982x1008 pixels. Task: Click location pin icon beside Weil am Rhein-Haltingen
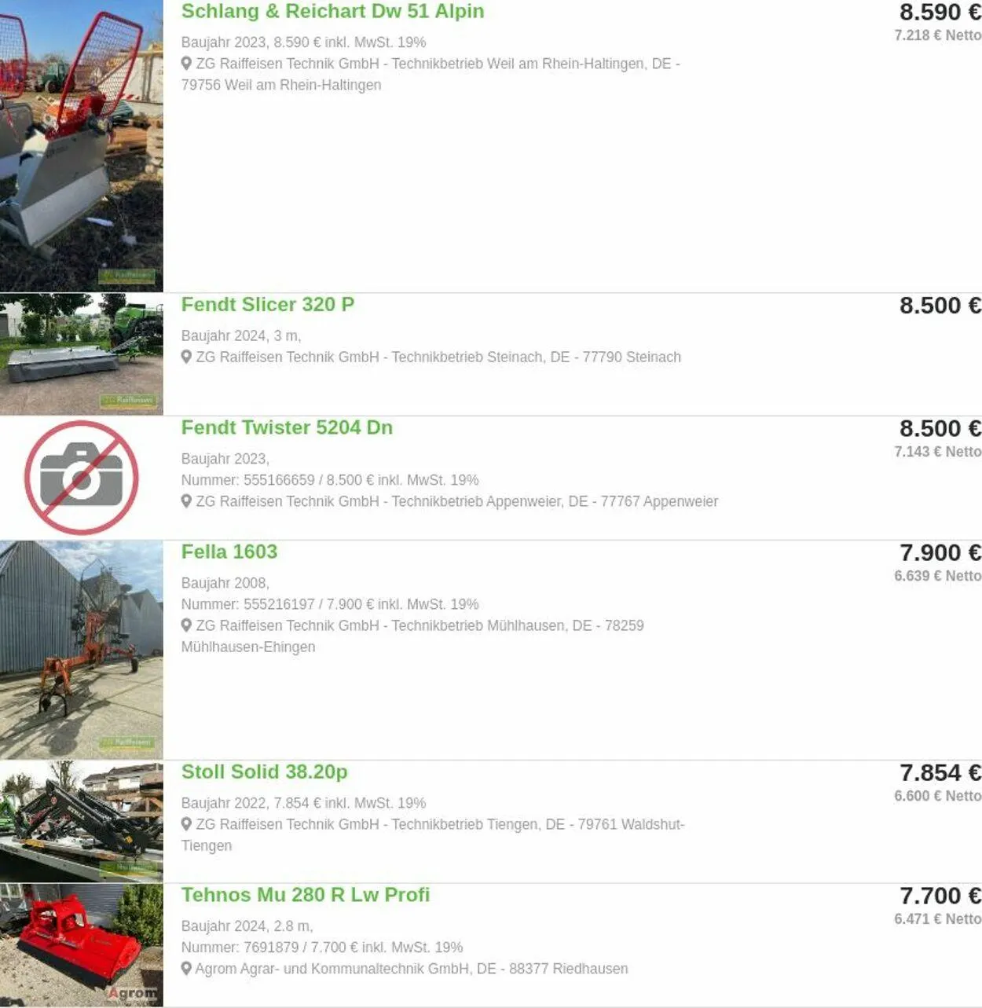pos(186,64)
